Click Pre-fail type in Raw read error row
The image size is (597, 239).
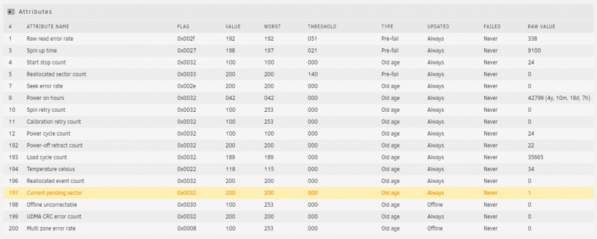point(390,38)
